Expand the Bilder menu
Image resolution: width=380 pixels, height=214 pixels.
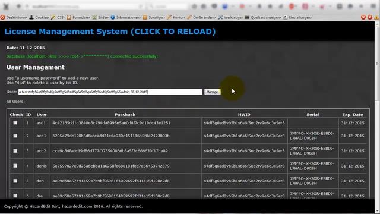[x=100, y=17]
